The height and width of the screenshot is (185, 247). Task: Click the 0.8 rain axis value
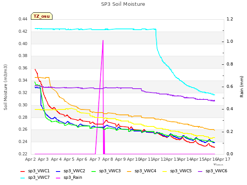point(230,64)
